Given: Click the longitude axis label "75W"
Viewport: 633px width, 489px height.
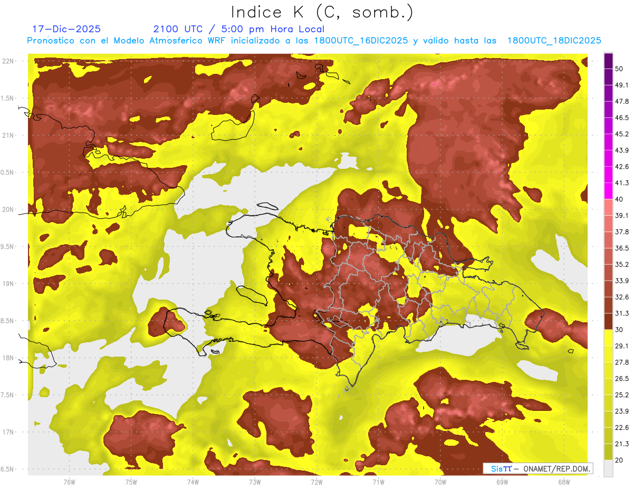Looking at the screenshot, I should [x=131, y=482].
